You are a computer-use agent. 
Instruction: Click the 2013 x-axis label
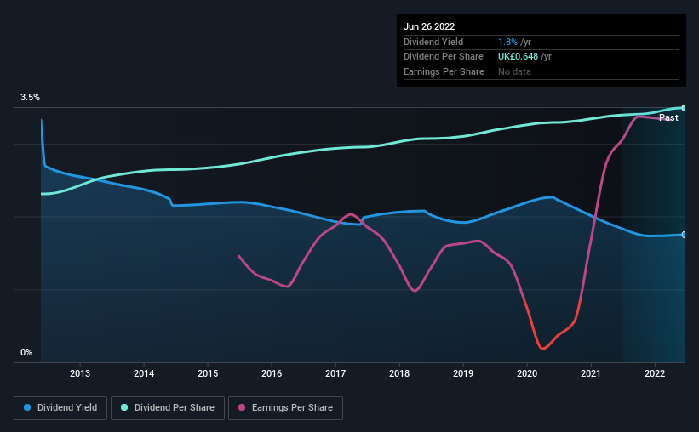(x=80, y=373)
